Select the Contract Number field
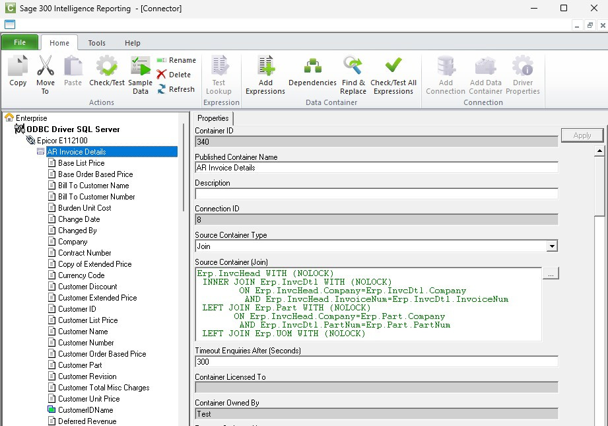The image size is (608, 426). (x=84, y=253)
